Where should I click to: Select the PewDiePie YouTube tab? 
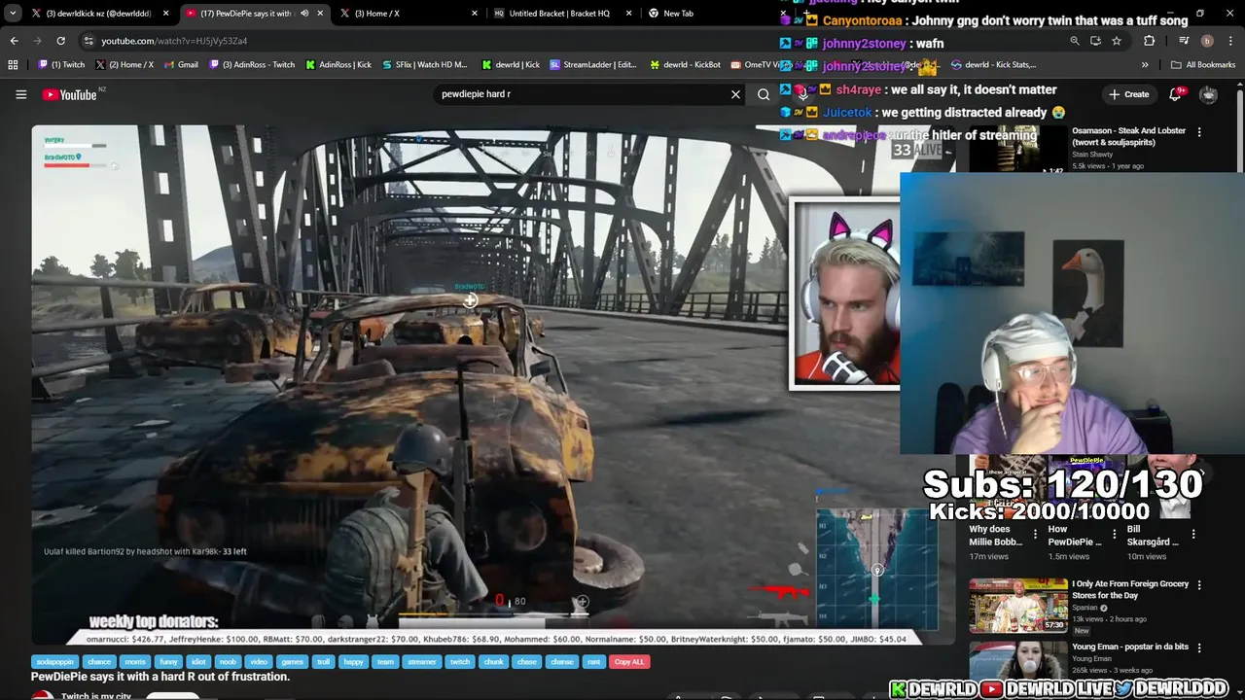tap(256, 14)
